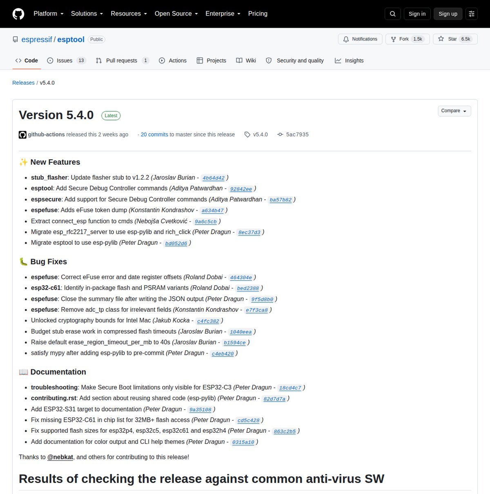
Task: Open commit c4fc382 link
Action: click(208, 321)
